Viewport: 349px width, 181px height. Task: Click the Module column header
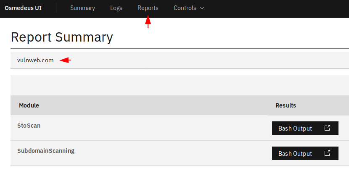pos(29,105)
